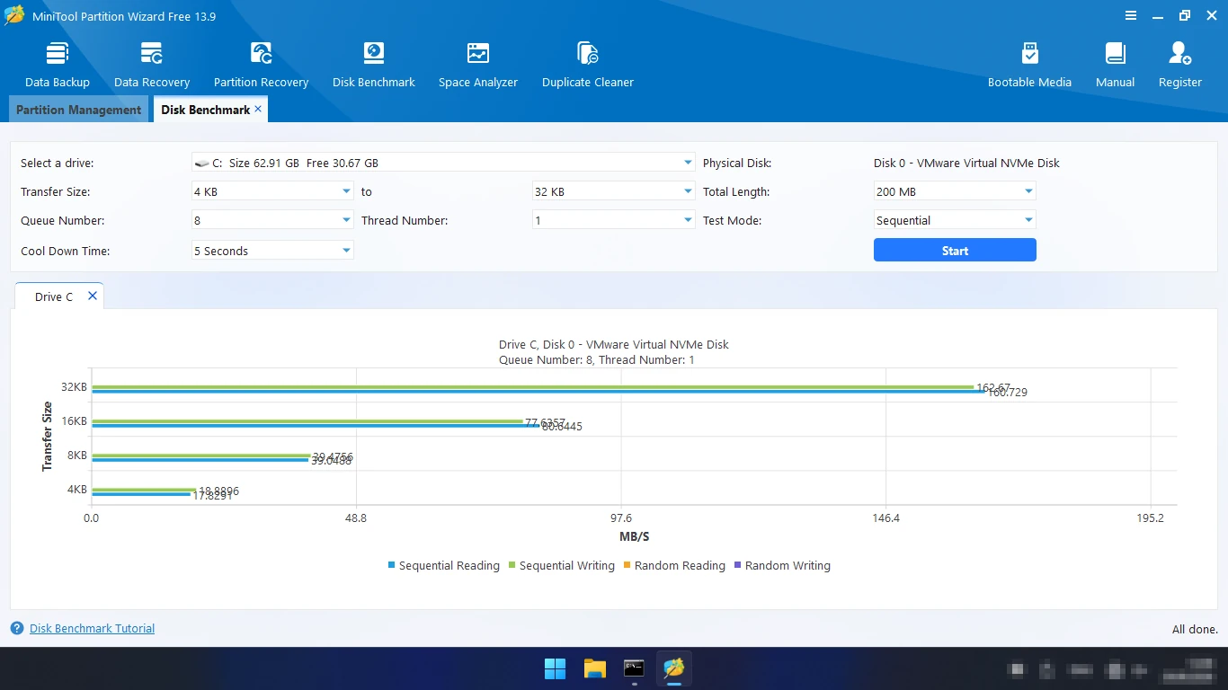This screenshot has width=1228, height=690.
Task: Click the help question mark icon
Action: (17, 629)
